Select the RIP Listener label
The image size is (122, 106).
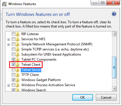tap(30, 34)
